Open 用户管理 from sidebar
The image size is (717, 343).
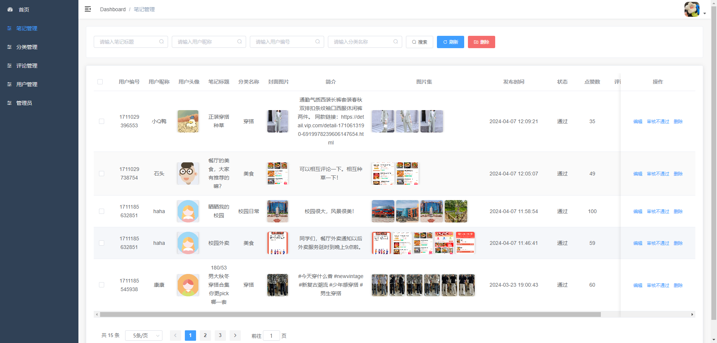[x=27, y=84]
